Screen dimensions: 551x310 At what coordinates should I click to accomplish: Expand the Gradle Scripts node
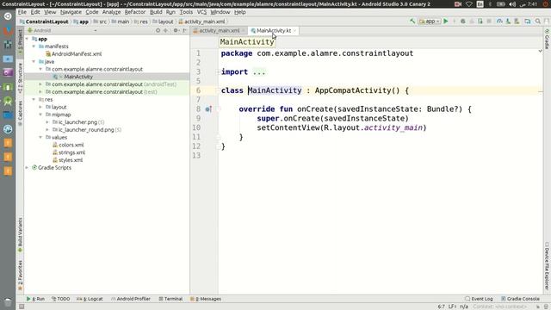27,168
